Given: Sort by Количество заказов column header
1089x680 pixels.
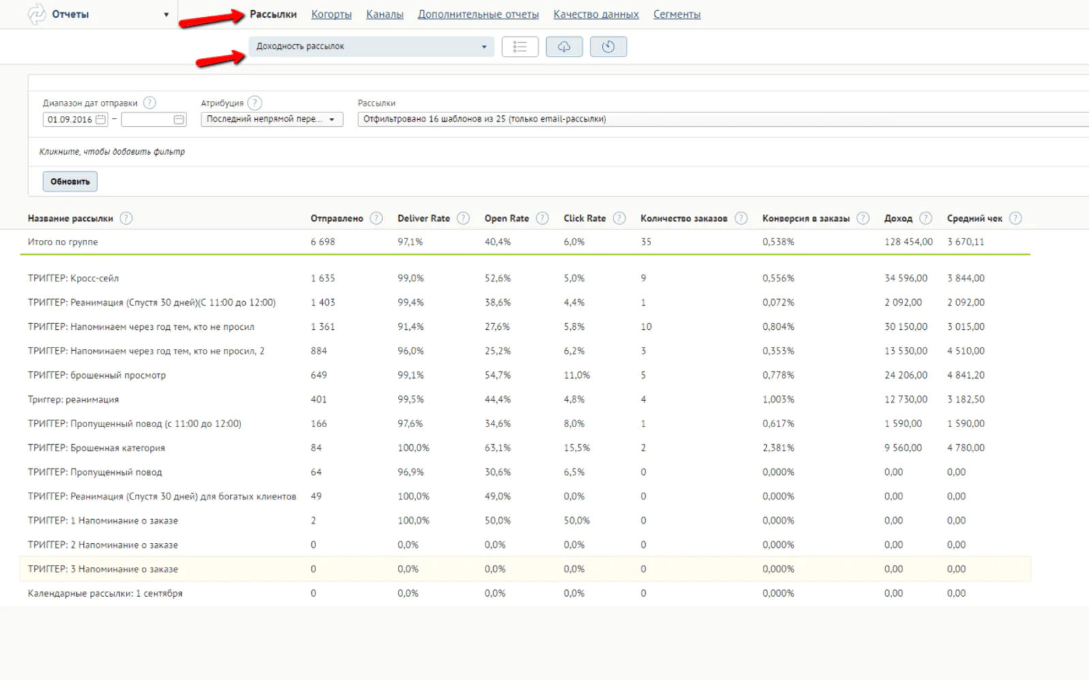Looking at the screenshot, I should coord(684,218).
